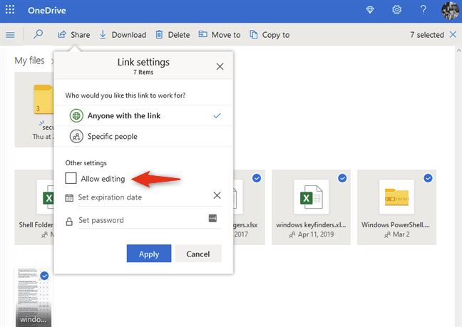This screenshot has width=462, height=327.
Task: Click the people icon for Specific people
Action: pos(76,136)
